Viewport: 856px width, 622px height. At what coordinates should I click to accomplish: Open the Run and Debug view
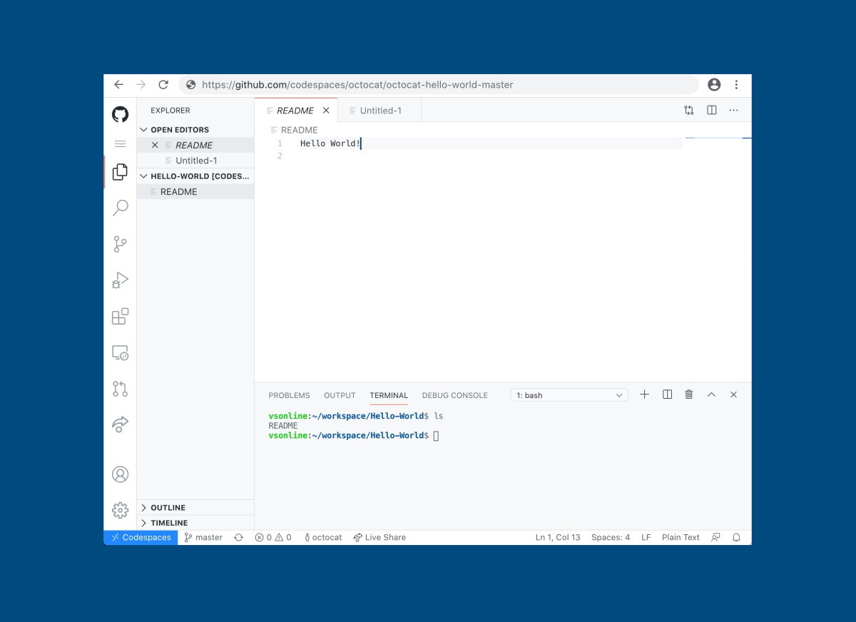[121, 280]
